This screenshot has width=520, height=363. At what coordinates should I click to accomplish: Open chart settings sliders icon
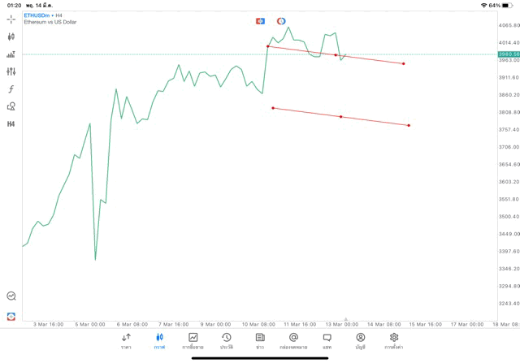click(x=11, y=71)
